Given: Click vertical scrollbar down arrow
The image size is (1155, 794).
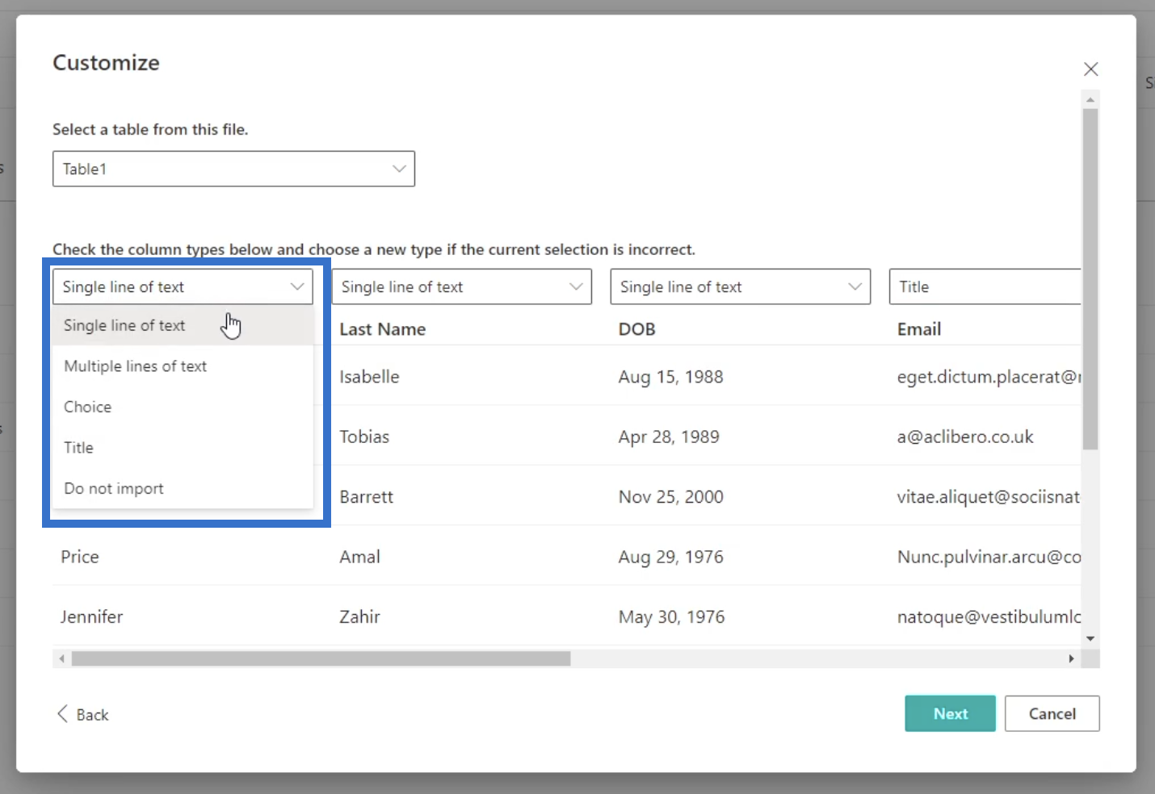Looking at the screenshot, I should coord(1090,638).
